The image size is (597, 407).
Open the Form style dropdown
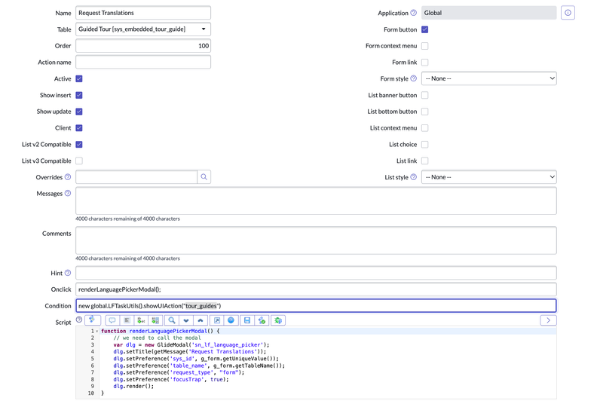pos(489,78)
